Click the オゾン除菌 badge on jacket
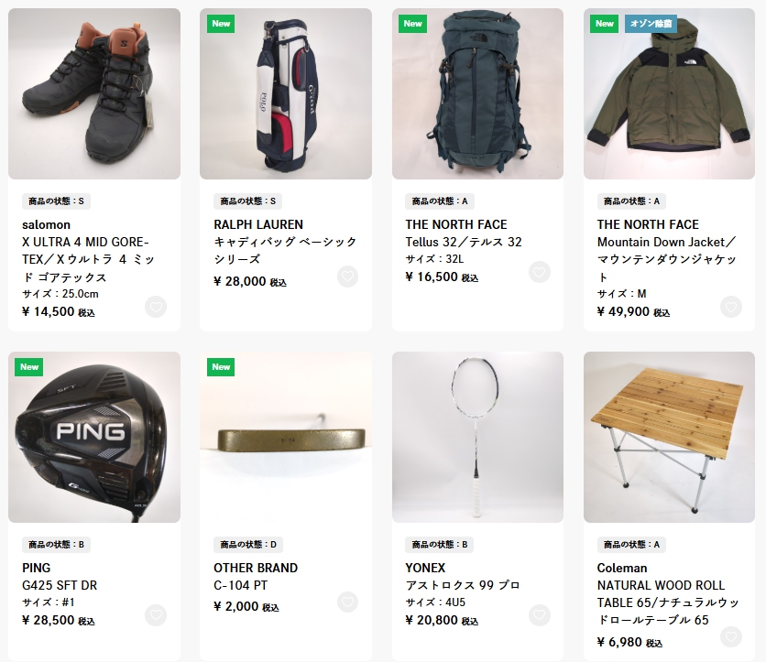 tap(651, 24)
